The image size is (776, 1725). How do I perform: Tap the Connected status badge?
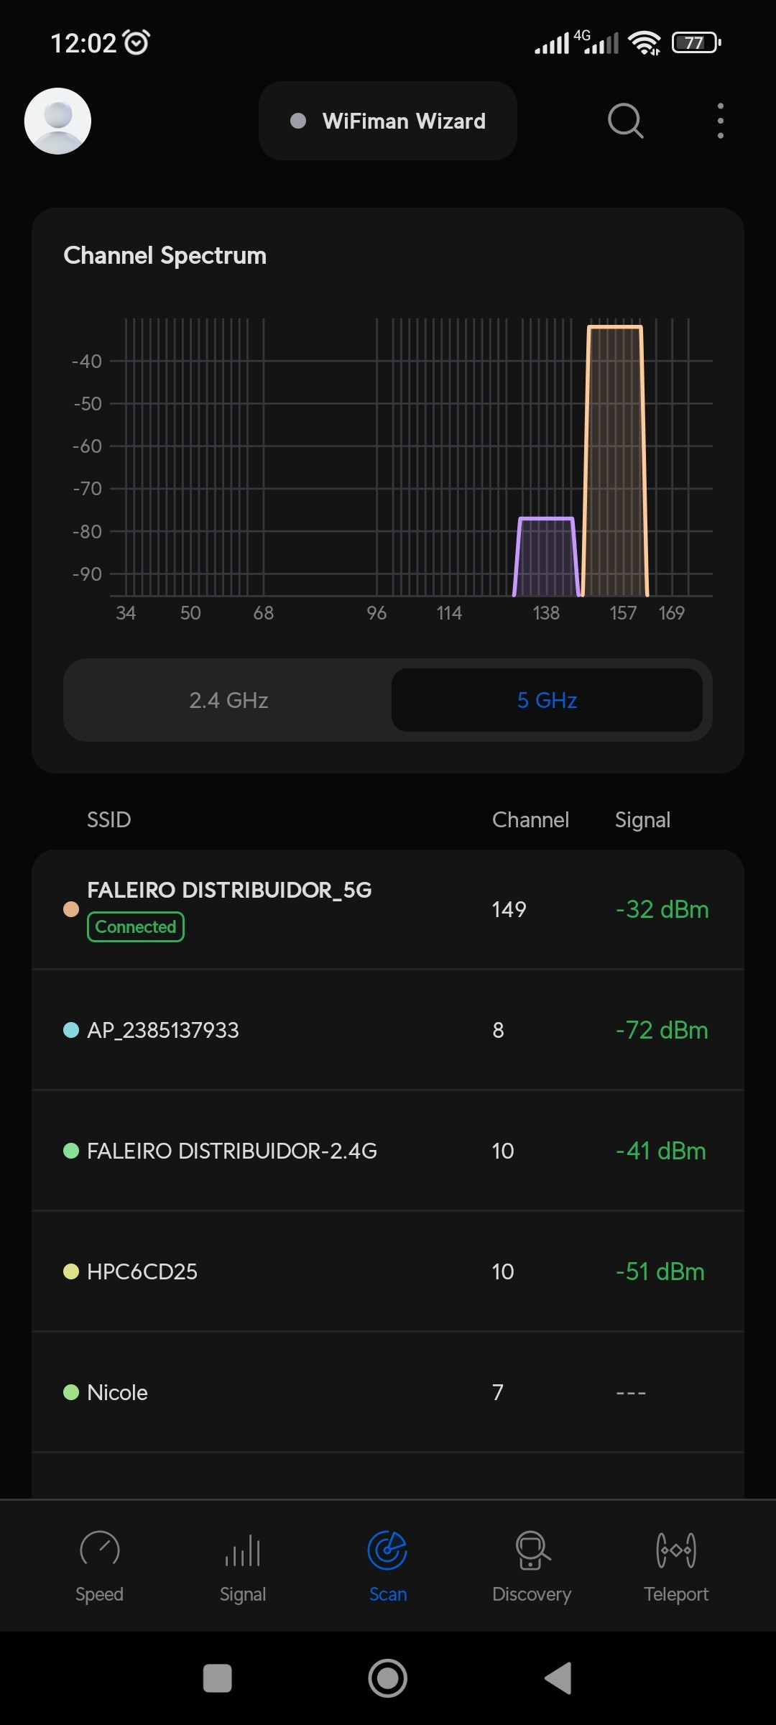[136, 927]
